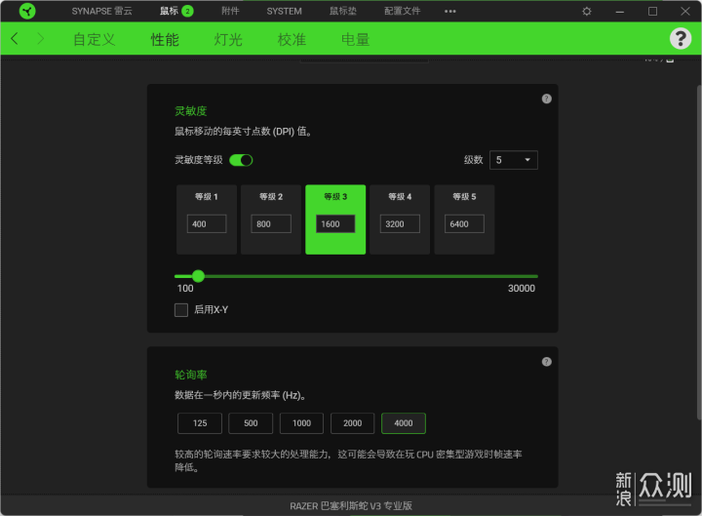702x516 pixels.
Task: Edit the 3200 DPI field
Action: pyautogui.click(x=400, y=224)
